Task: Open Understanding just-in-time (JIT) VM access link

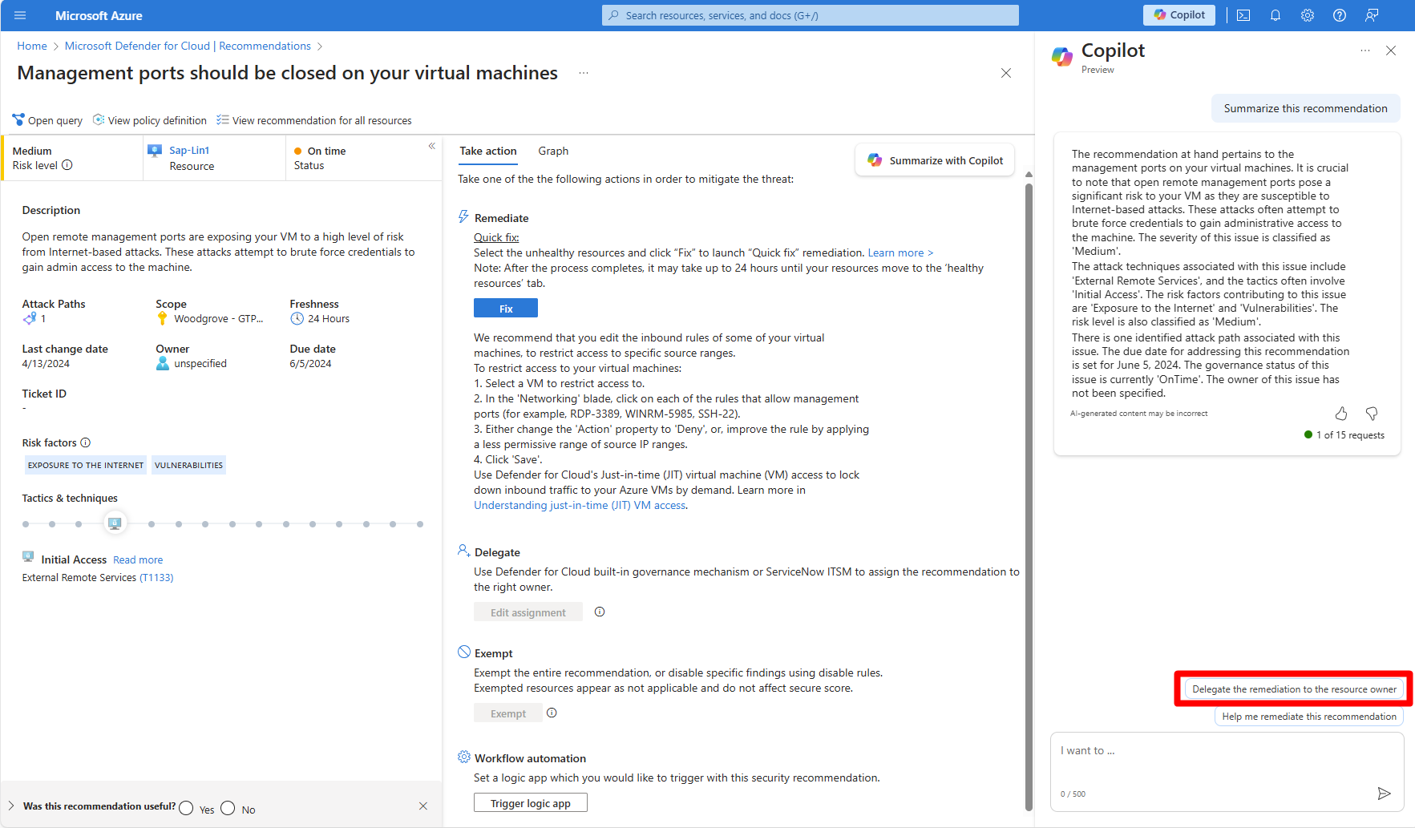Action: click(580, 505)
